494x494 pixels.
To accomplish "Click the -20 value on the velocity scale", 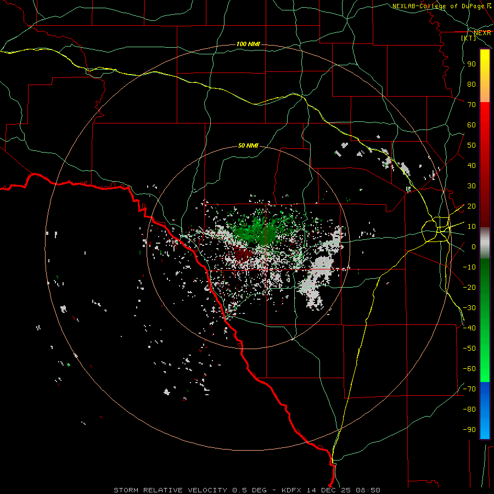I will (x=469, y=287).
